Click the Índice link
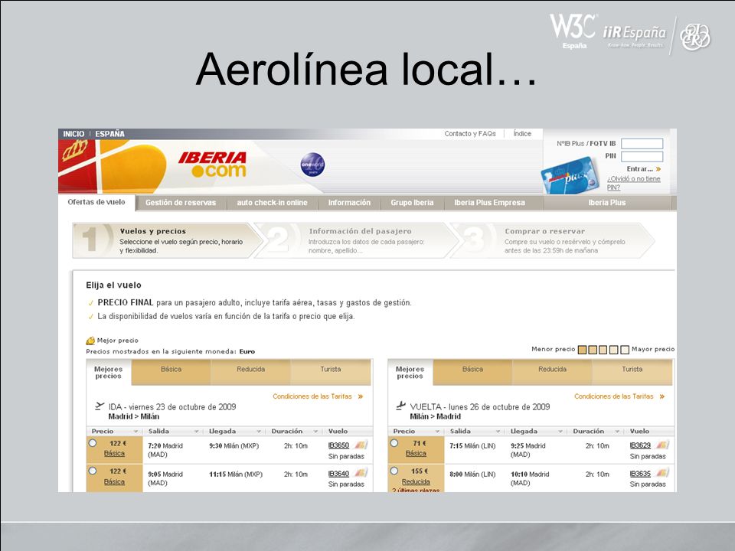Viewport: 735px width, 551px height. tap(522, 133)
